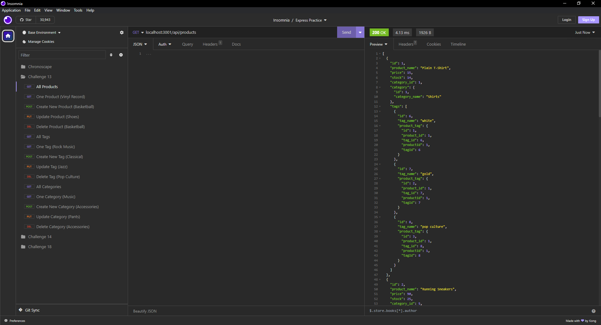Click the Git Sync icon
Screen dimensions: 601x325
tap(21, 310)
